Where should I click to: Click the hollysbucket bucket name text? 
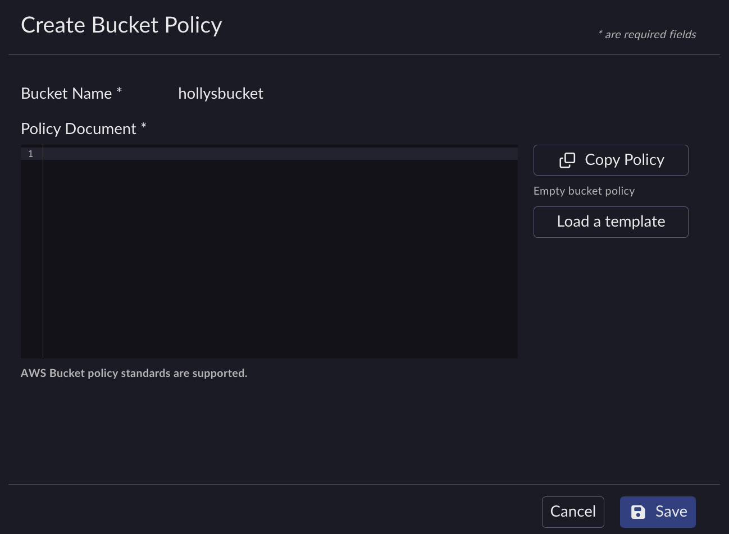(221, 94)
